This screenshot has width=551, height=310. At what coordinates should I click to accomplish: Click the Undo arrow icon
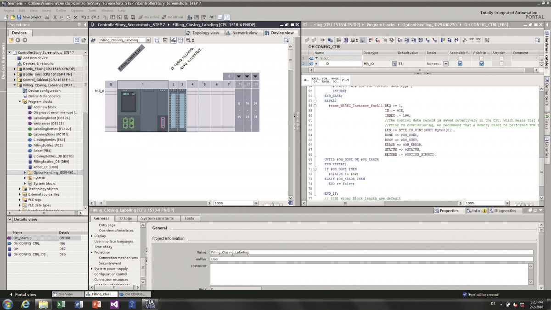(83, 17)
